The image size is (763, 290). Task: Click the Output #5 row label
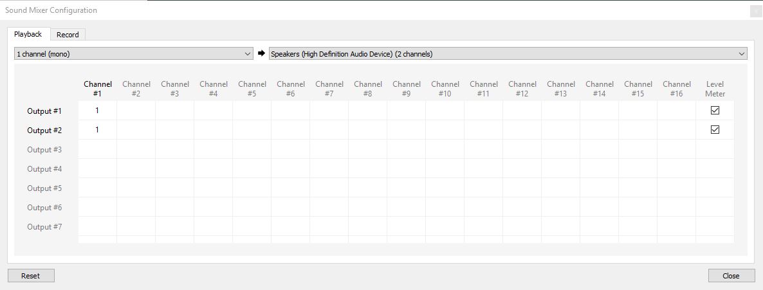tap(44, 188)
